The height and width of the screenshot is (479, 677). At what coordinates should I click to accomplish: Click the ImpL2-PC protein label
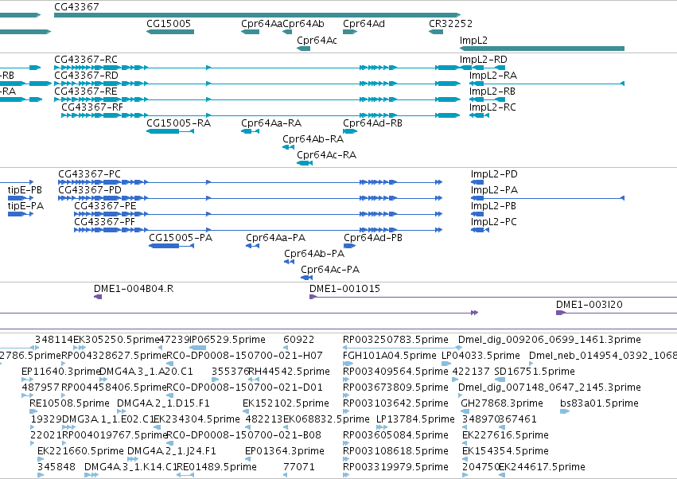(493, 221)
